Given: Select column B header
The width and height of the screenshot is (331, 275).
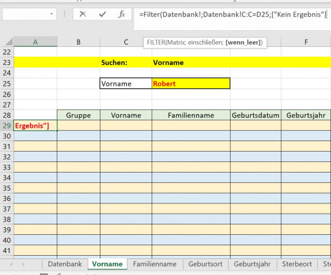Looking at the screenshot, I should pos(78,42).
